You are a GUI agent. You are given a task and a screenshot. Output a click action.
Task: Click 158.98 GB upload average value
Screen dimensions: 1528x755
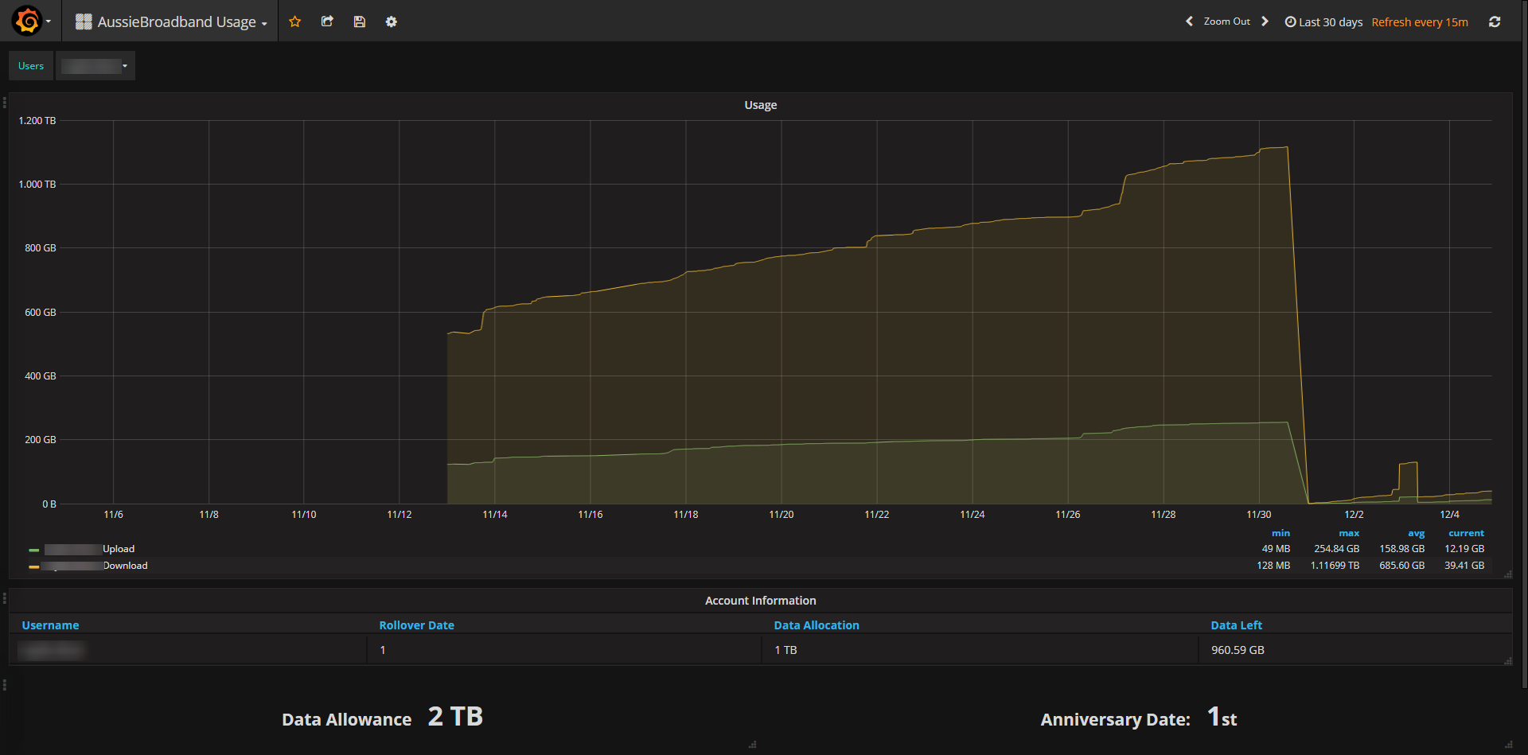click(1401, 549)
